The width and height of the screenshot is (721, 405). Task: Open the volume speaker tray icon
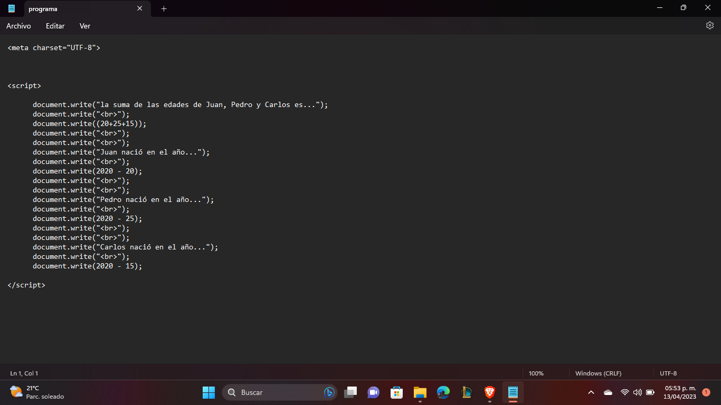tap(637, 392)
